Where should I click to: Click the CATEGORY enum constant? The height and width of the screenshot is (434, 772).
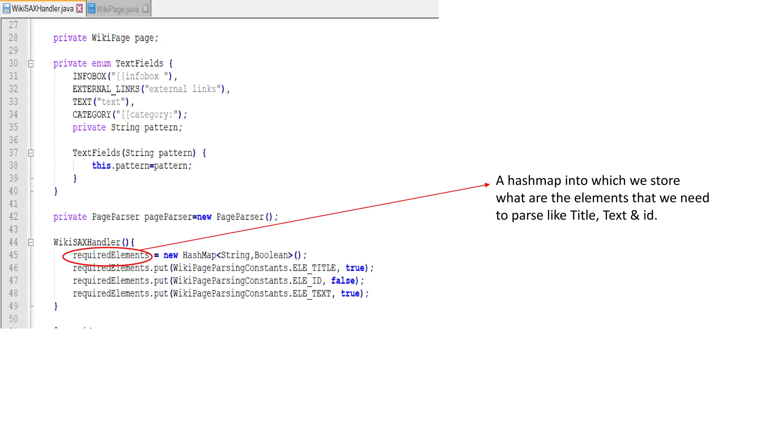coord(92,115)
